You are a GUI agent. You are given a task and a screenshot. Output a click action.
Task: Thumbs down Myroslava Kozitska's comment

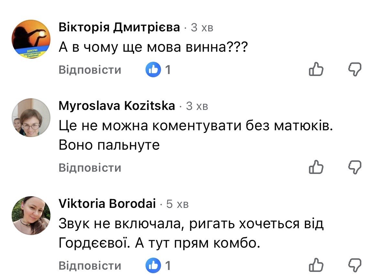[355, 167]
